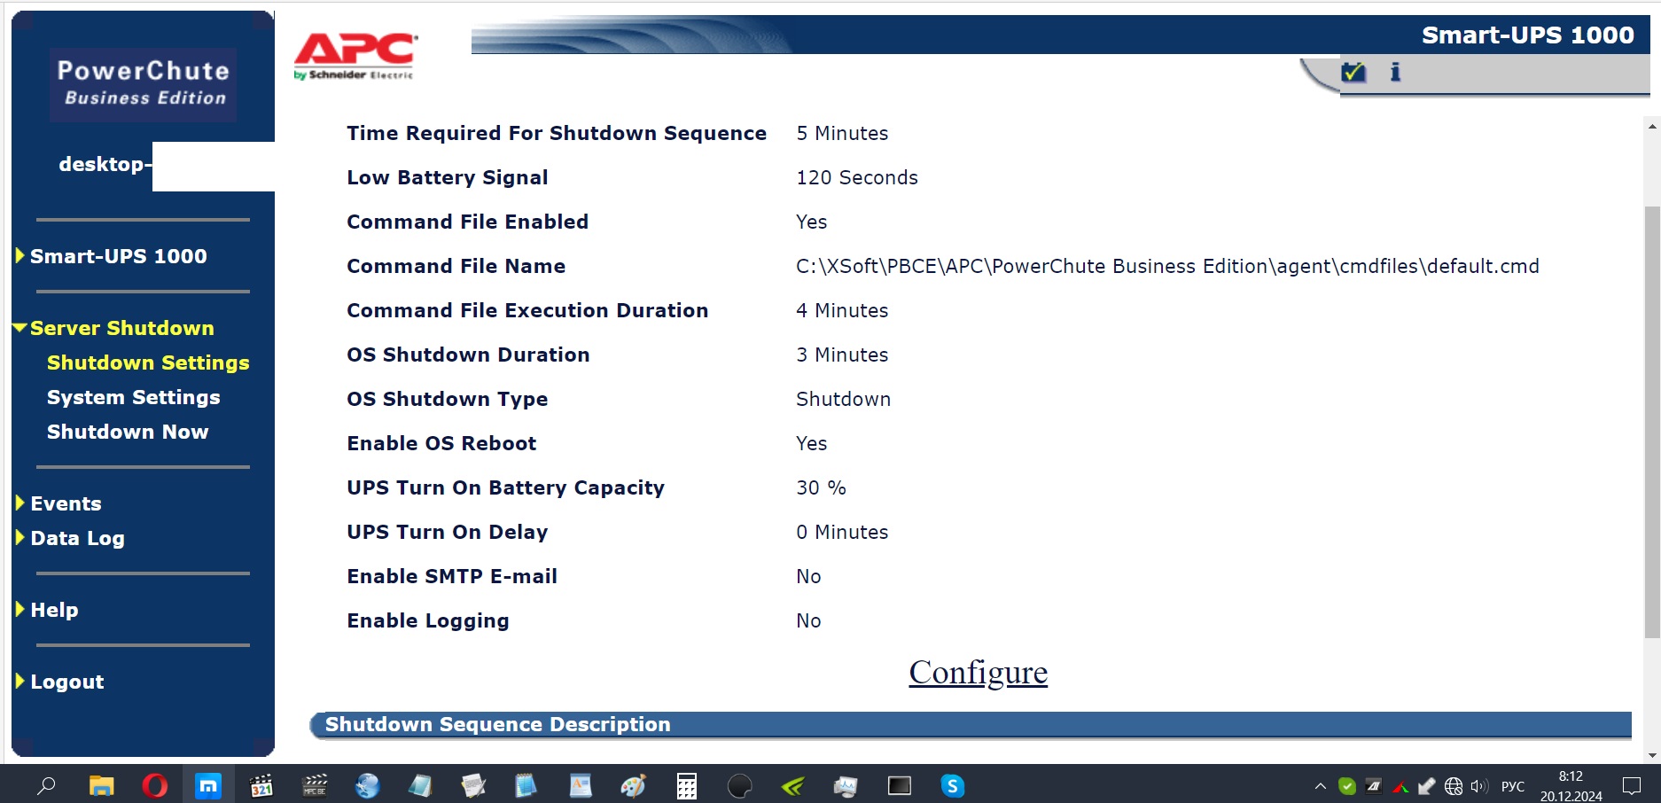Click the "5 Minutes" shutdown sequence value
Screen dimensions: 1661x803
coord(842,133)
